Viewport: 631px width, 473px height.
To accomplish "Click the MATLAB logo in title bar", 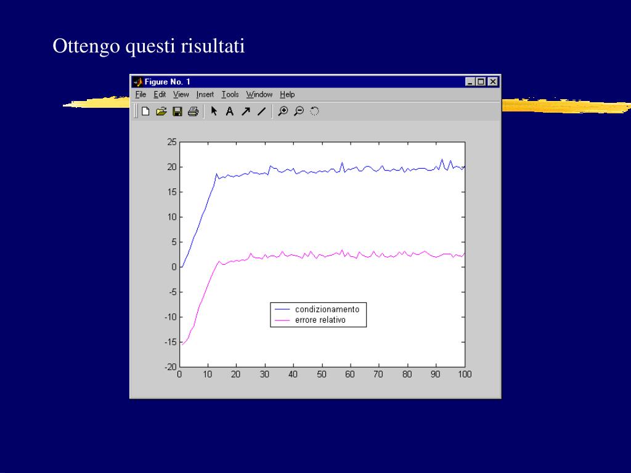I will click(x=138, y=82).
